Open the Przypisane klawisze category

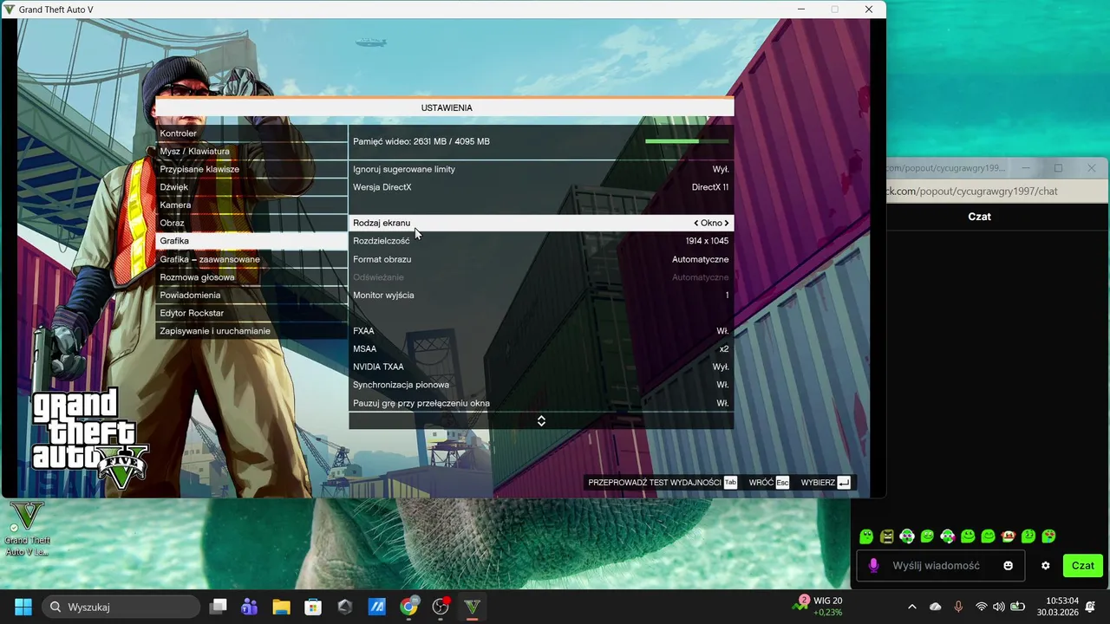tap(251, 169)
